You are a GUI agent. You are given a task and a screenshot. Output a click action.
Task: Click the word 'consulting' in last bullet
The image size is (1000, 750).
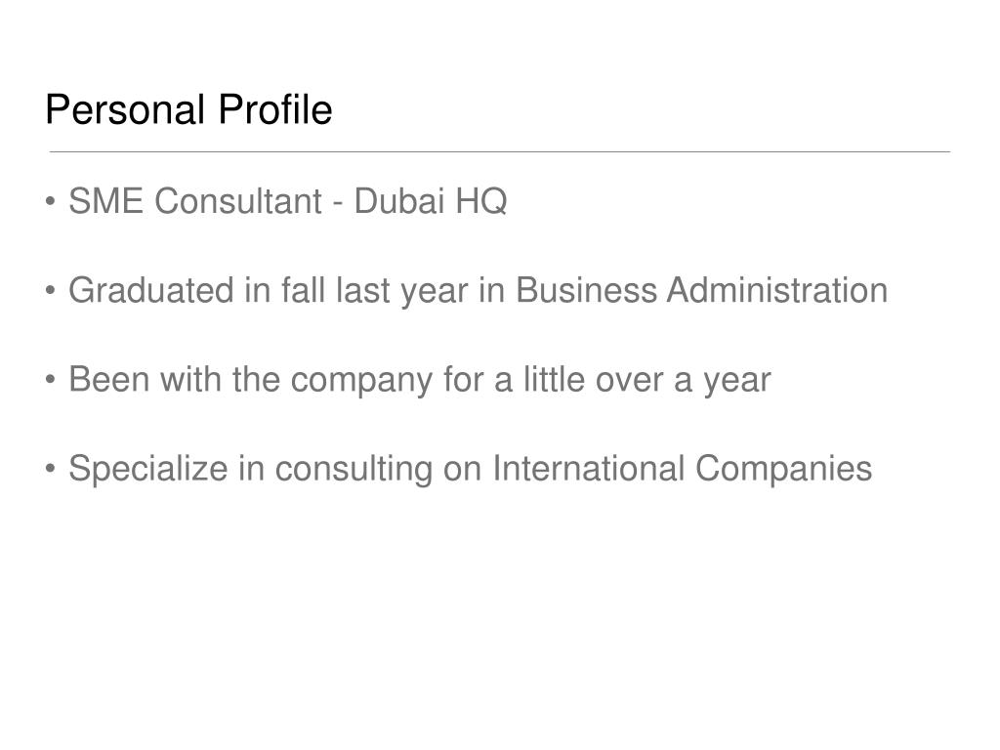[354, 470]
